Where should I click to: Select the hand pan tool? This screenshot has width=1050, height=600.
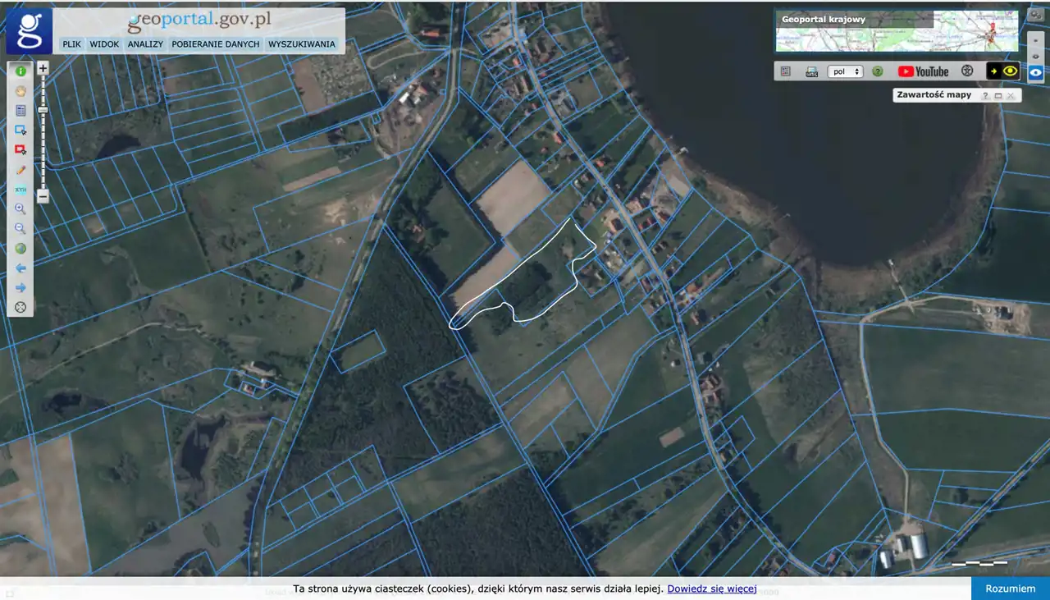[x=21, y=91]
